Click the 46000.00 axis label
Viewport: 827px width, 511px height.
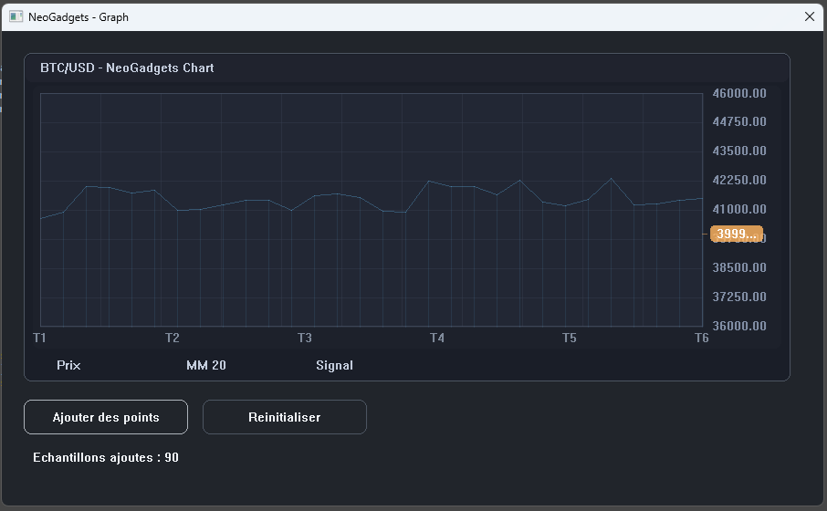click(x=739, y=93)
